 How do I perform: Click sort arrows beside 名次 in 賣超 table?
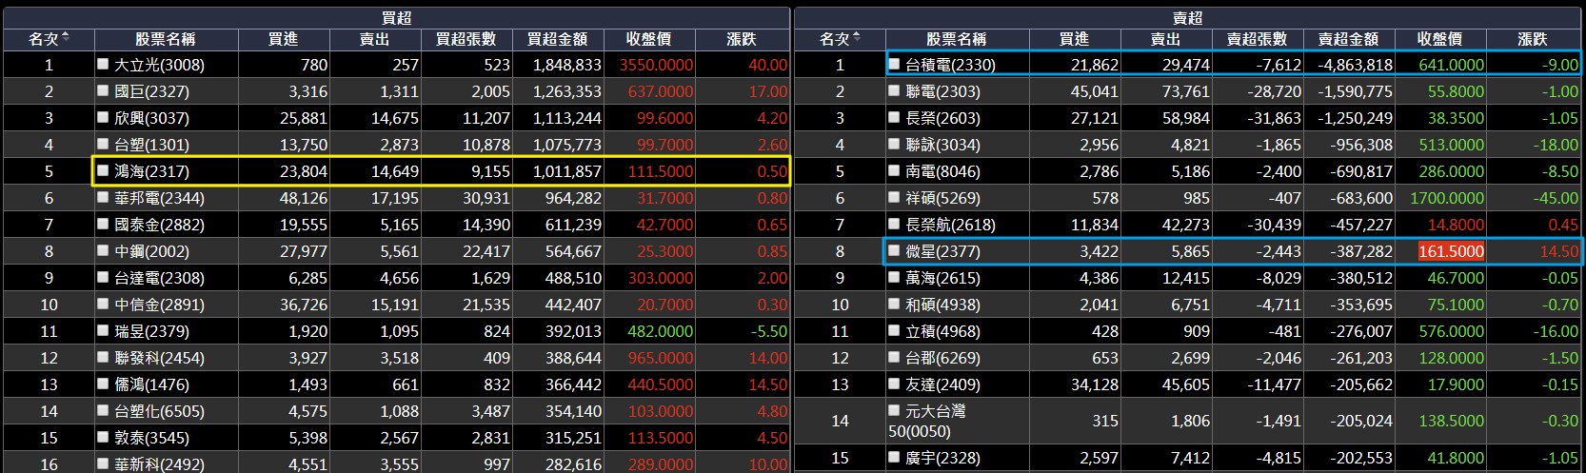tap(857, 38)
